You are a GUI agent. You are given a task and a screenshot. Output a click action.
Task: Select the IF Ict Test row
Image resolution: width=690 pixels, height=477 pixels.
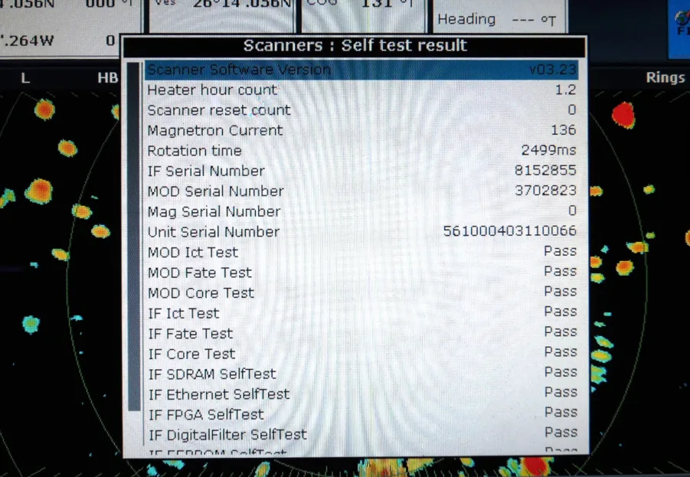point(361,312)
